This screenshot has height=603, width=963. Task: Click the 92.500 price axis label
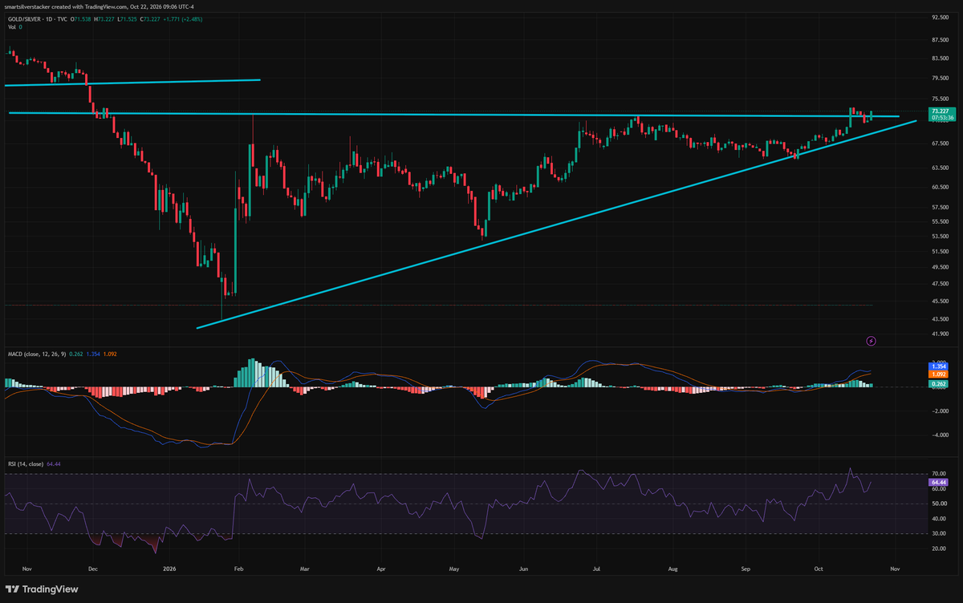[x=940, y=17]
